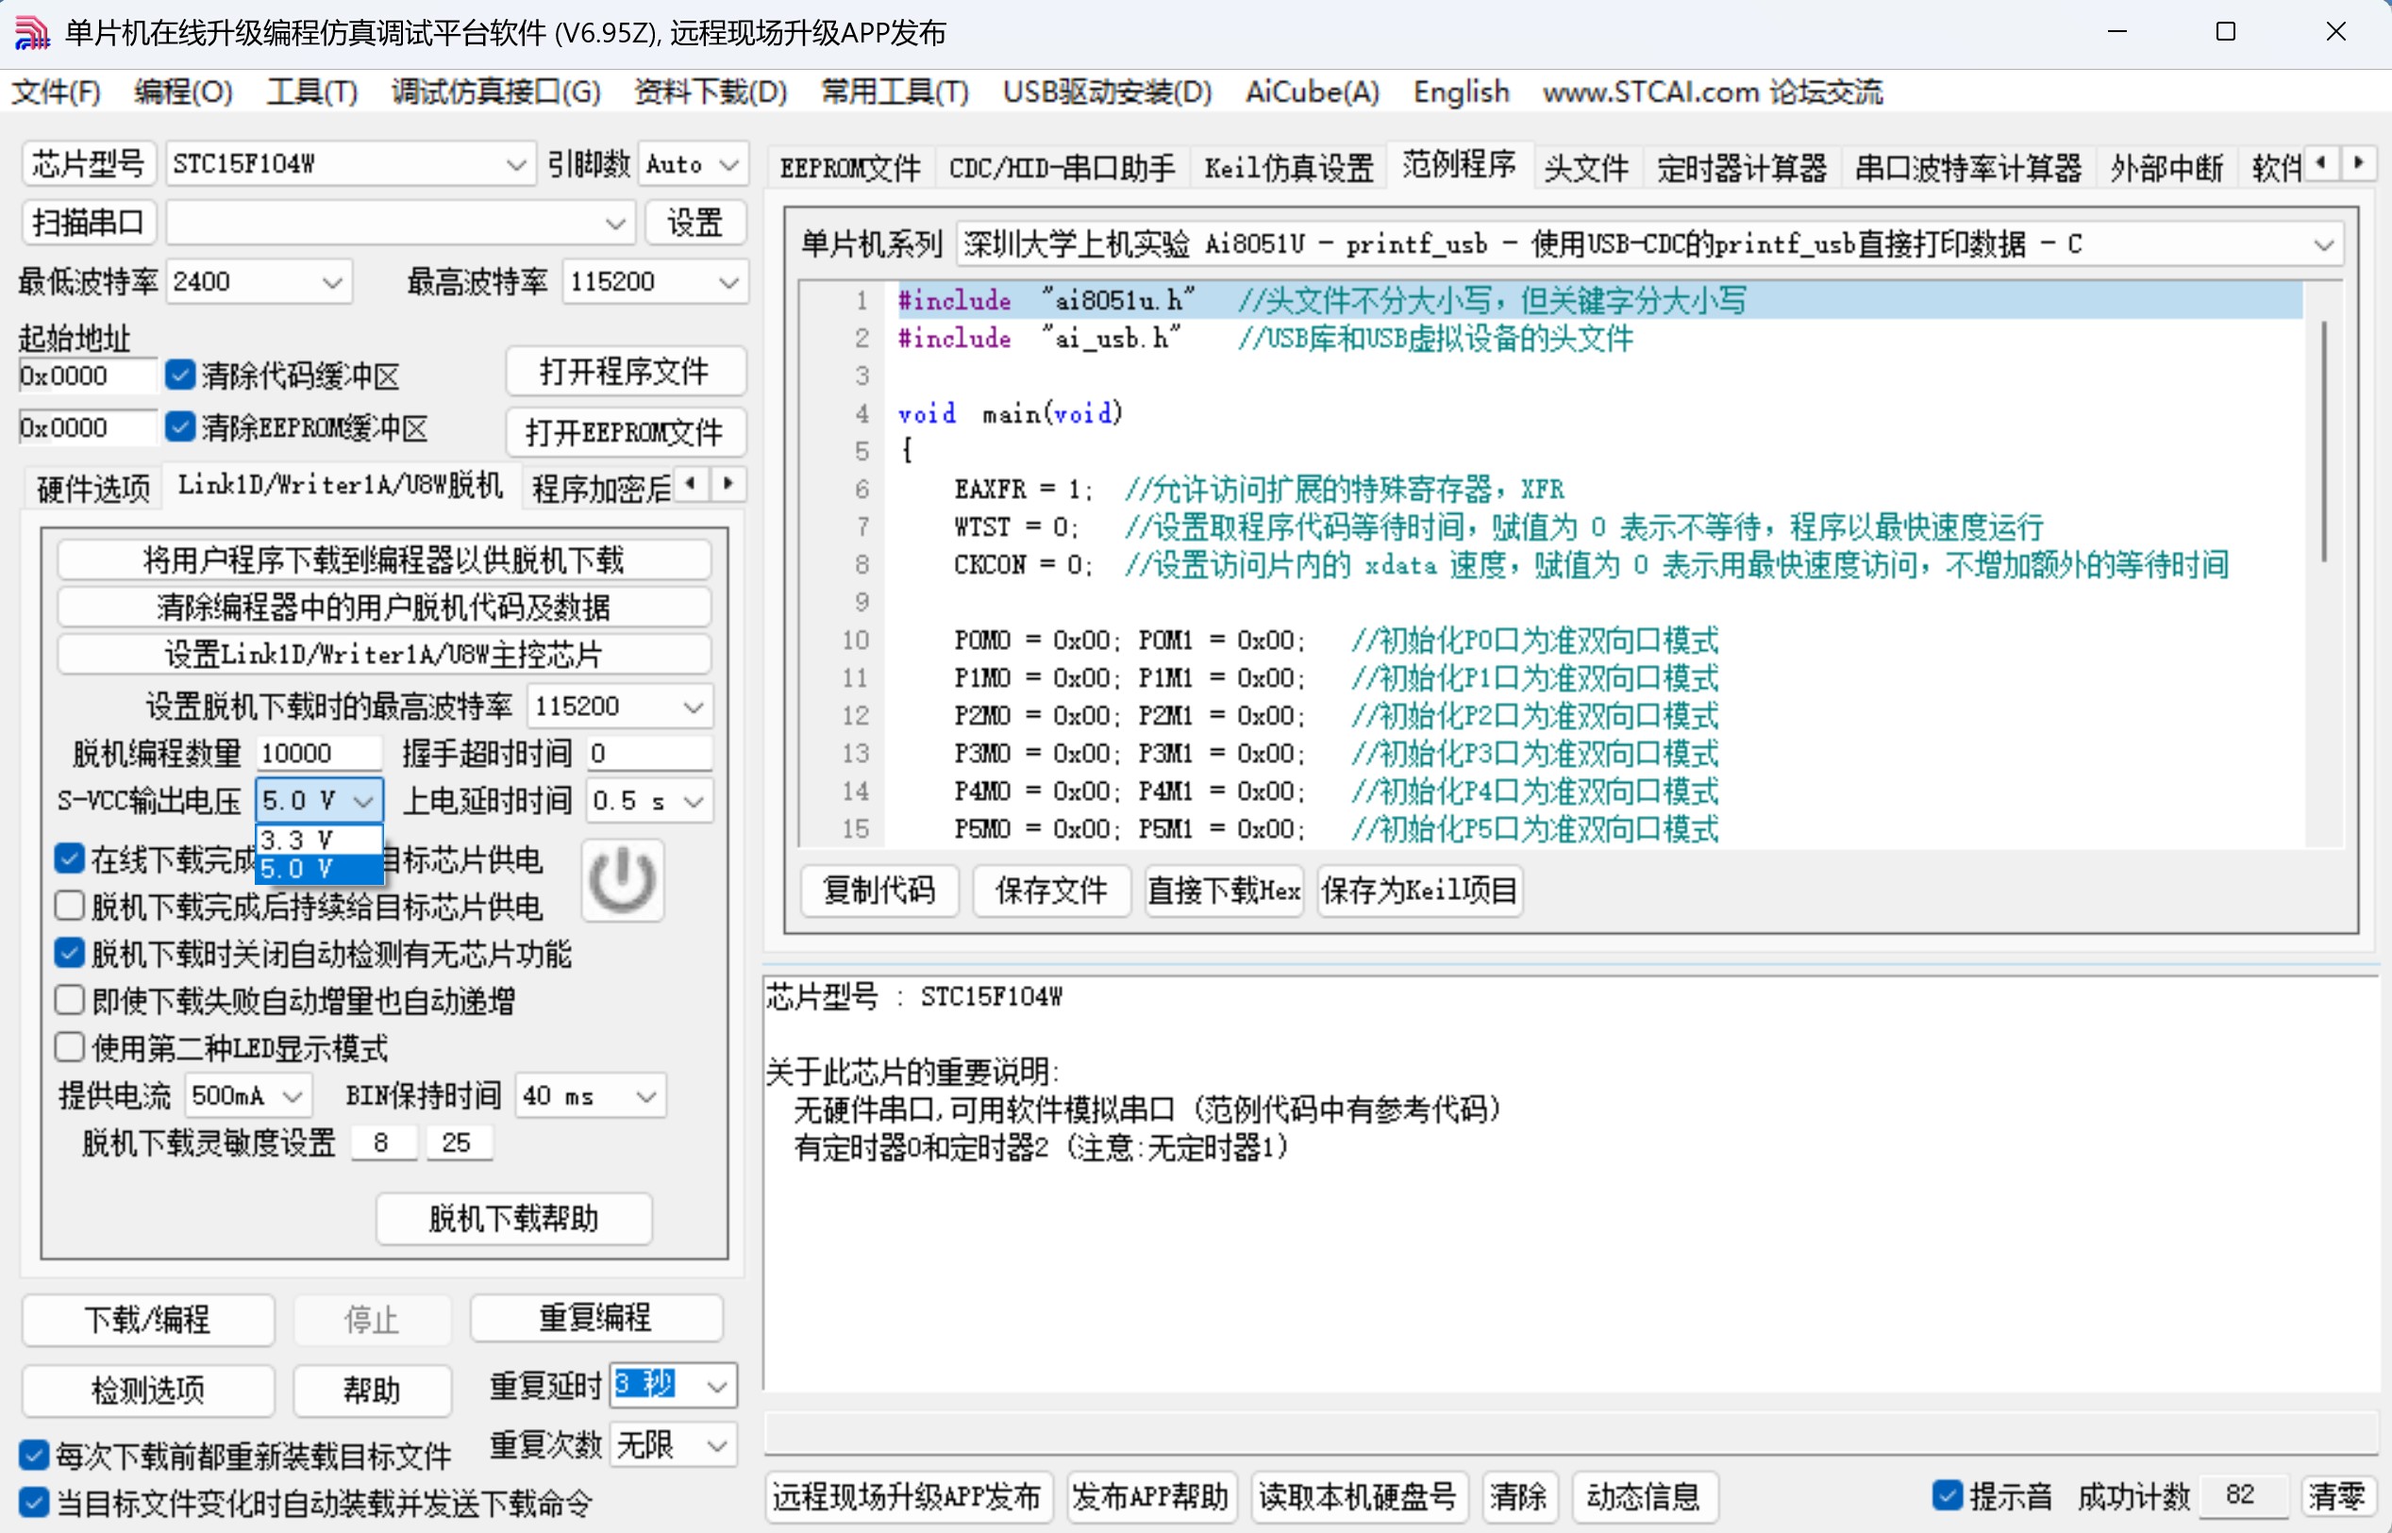Image resolution: width=2392 pixels, height=1533 pixels.
Task: Switch to 硬件选项 tab
Action: tap(93, 489)
